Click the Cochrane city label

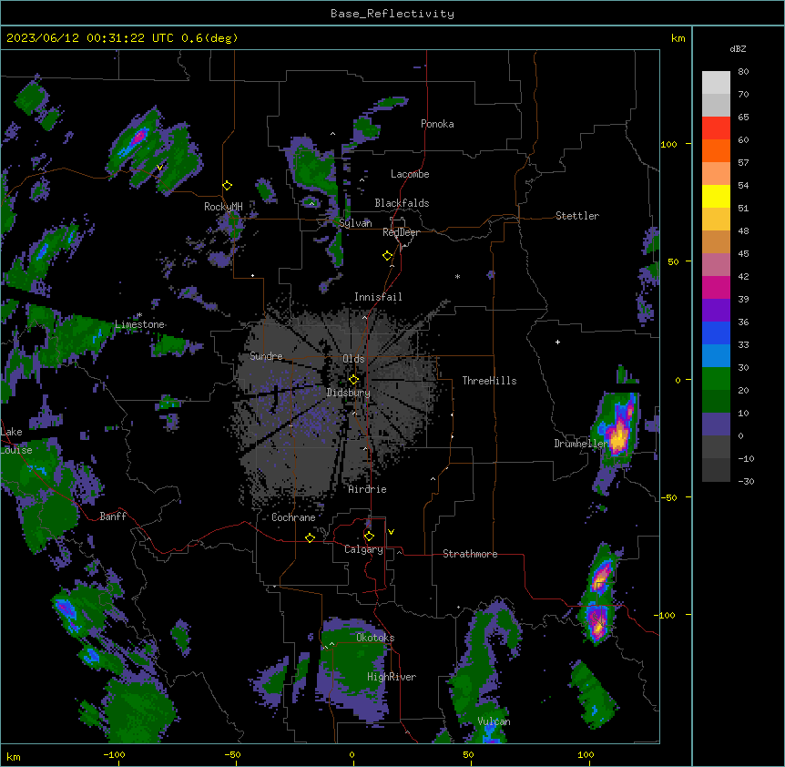point(293,517)
